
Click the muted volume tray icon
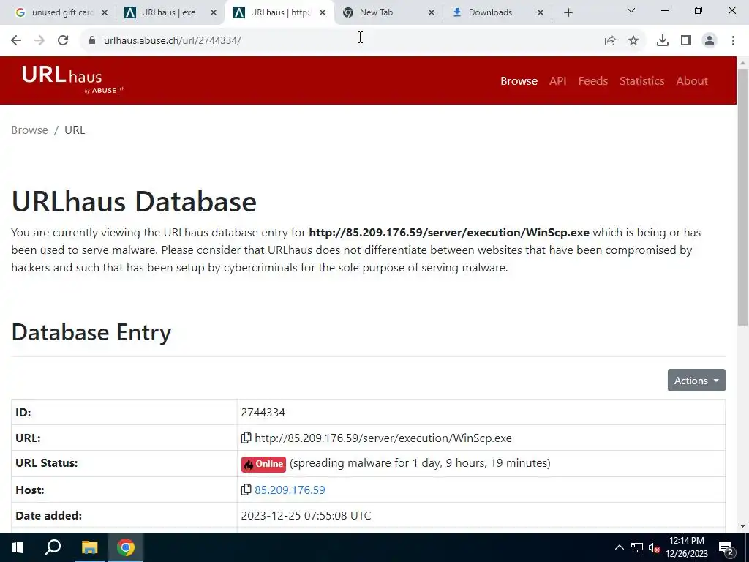click(x=654, y=547)
